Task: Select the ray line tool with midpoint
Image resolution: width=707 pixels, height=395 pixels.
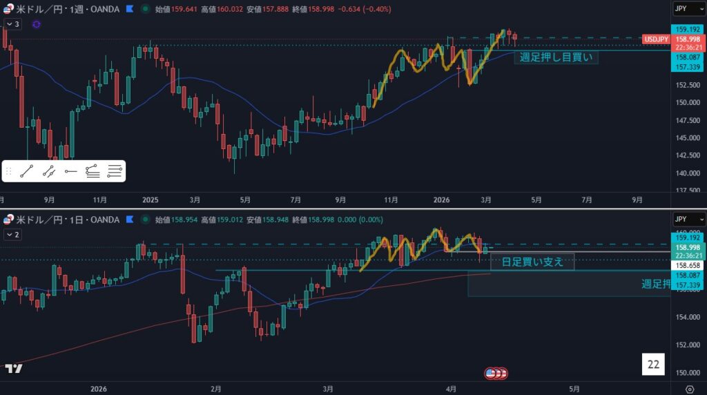Action: [48, 171]
